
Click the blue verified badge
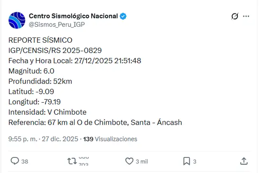124,16
